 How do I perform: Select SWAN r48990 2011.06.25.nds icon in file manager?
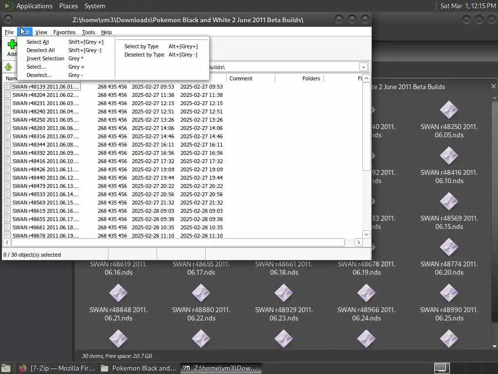point(449,293)
